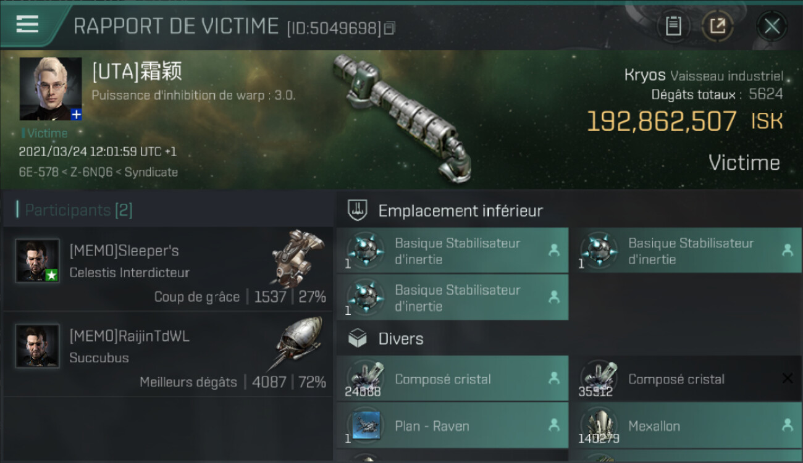Select the Sleeper's participant entry
This screenshot has height=463, width=803.
click(x=168, y=269)
